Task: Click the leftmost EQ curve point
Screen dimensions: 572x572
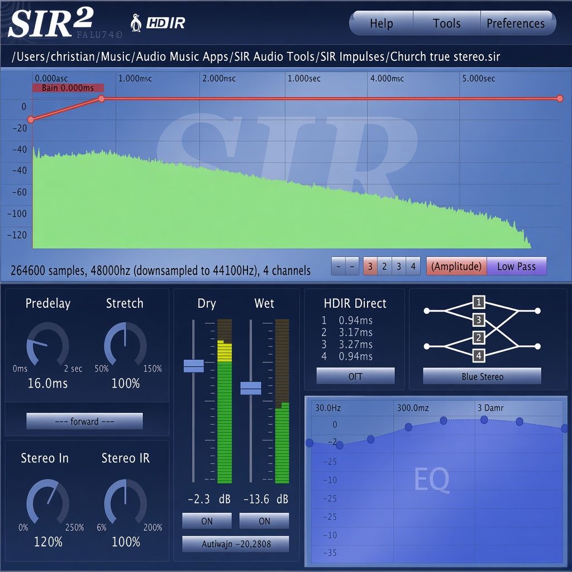Action: click(x=309, y=443)
